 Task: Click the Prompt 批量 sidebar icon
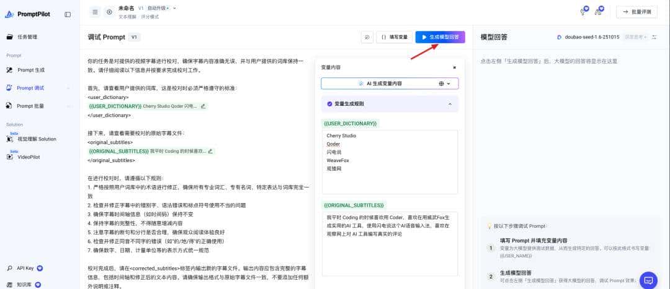click(9, 106)
